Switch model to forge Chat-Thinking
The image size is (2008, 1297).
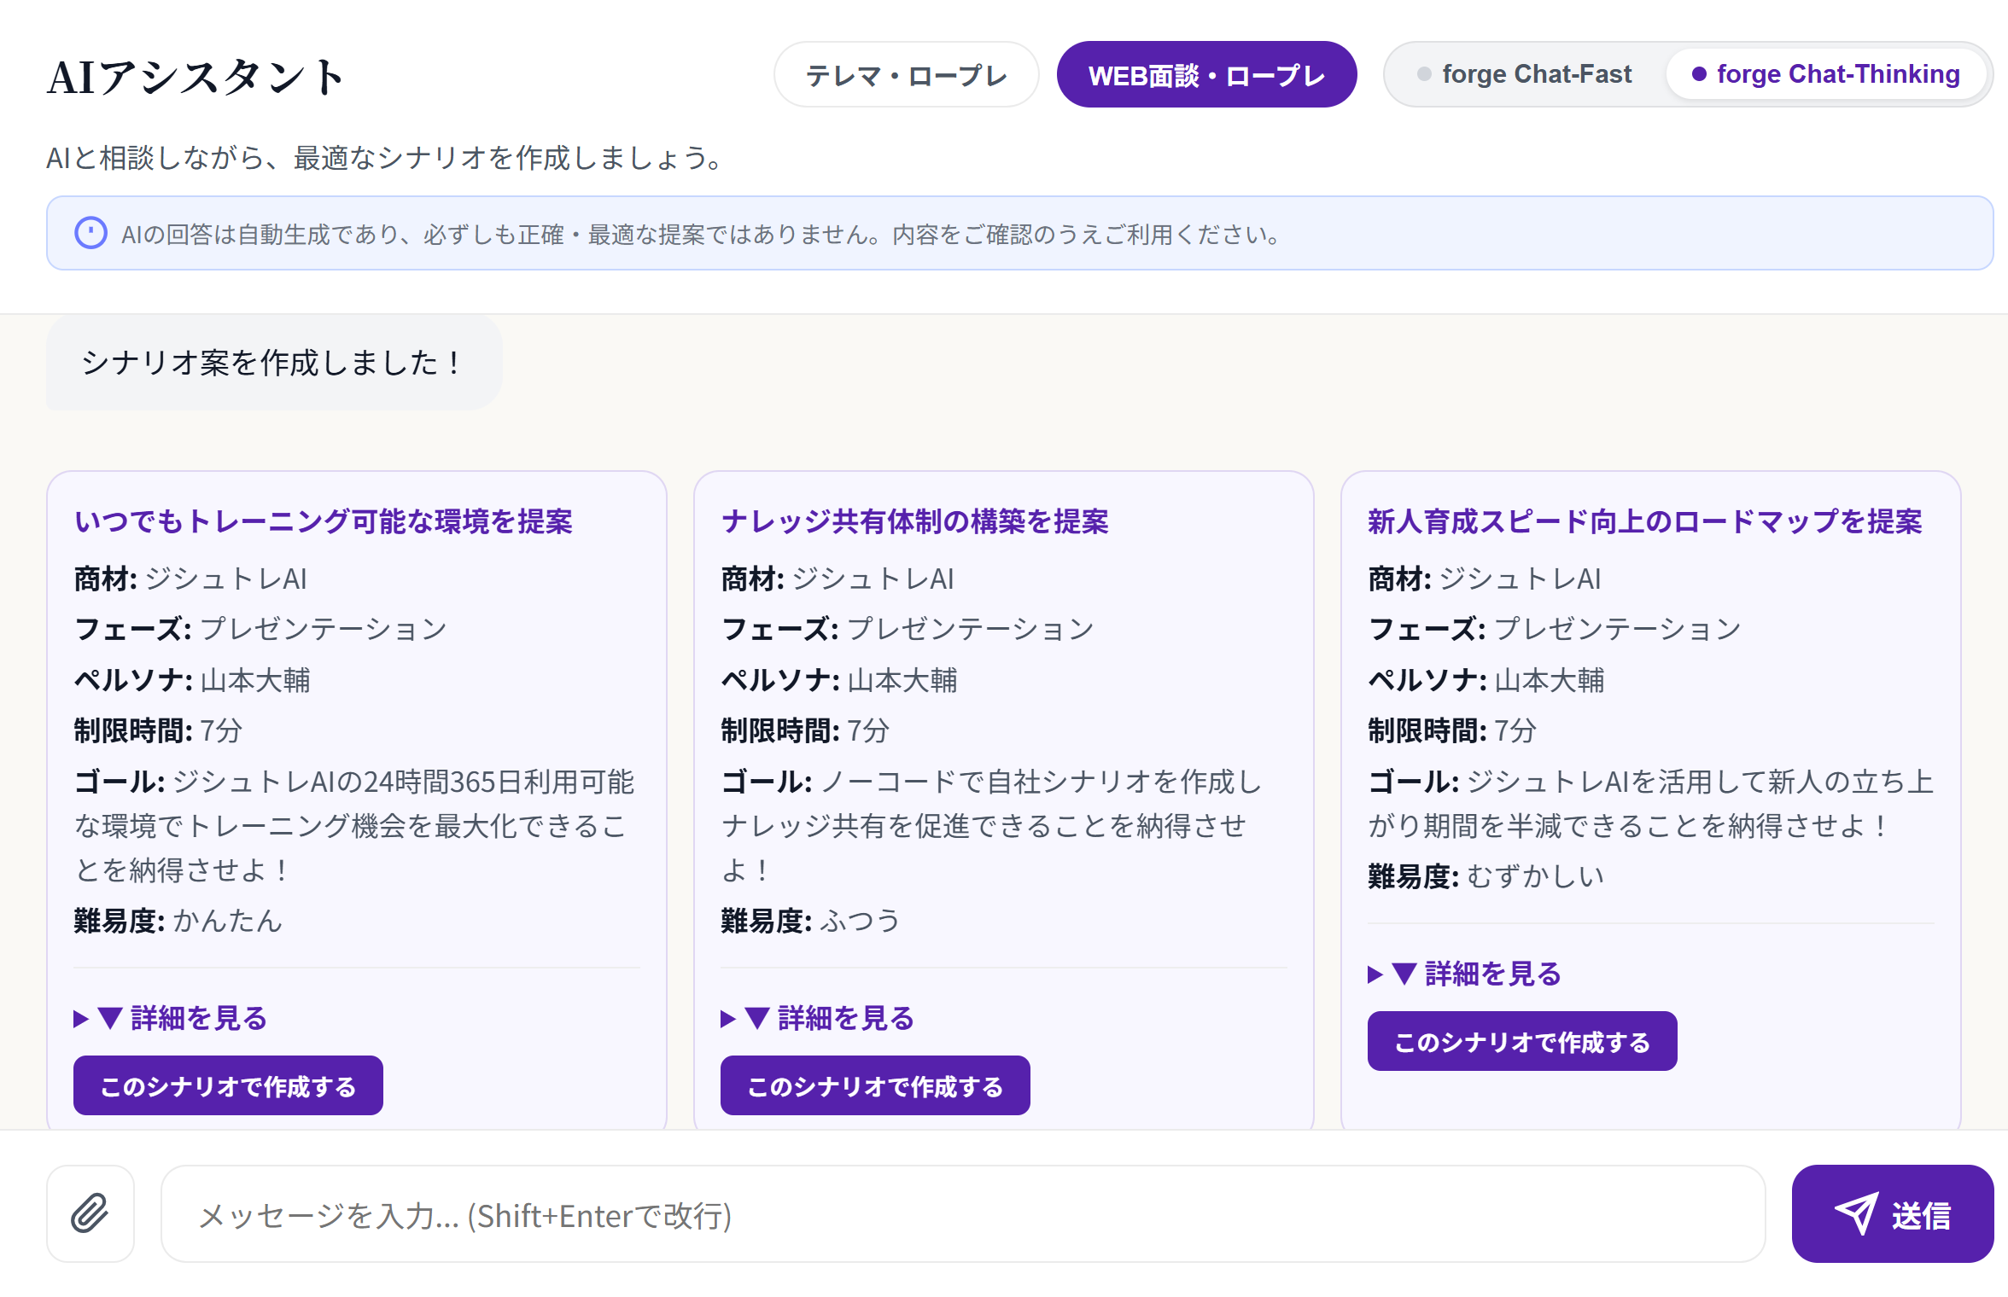[1836, 74]
